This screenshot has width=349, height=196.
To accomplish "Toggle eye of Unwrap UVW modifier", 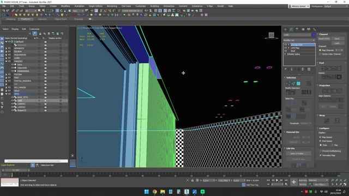I will 286,45.
